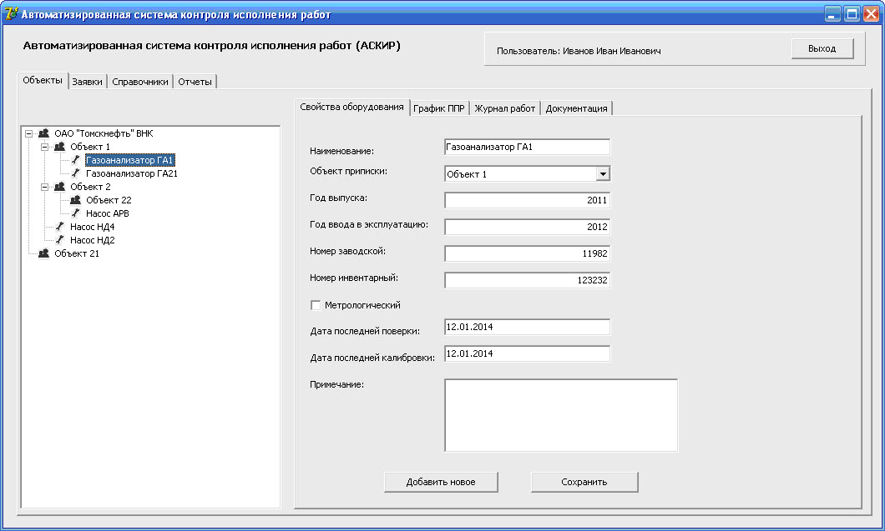
Task: Go to the Журнал работ tab
Action: (505, 108)
